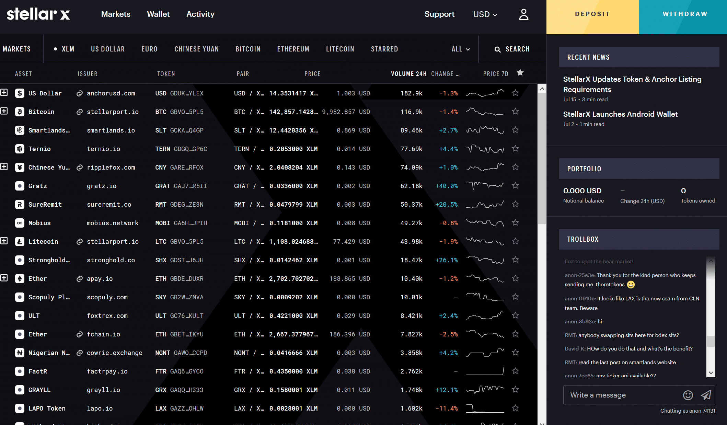The height and width of the screenshot is (425, 727).
Task: Star the US Dollar market row
Action: 515,93
